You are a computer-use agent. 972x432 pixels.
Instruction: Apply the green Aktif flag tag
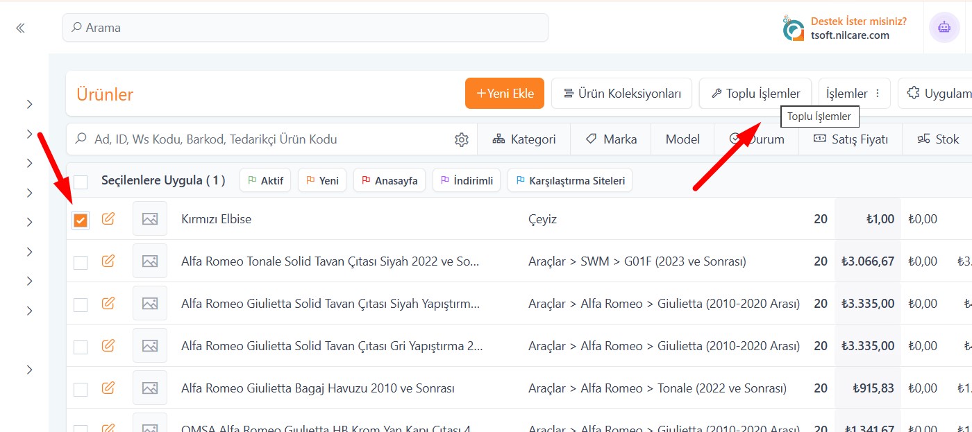click(x=265, y=181)
